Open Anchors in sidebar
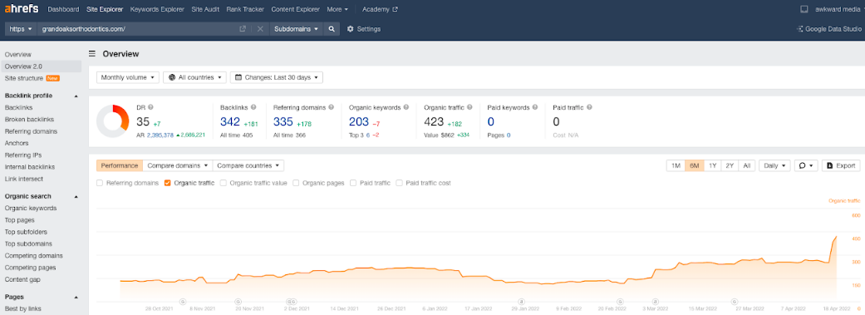Image resolution: width=865 pixels, height=315 pixels. 17,144
